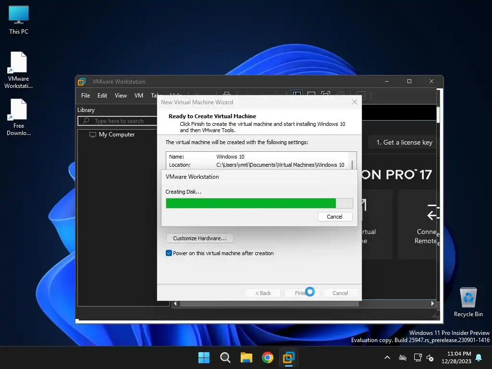
Task: Click the Connect Remote arrow tile
Action: pos(418,224)
